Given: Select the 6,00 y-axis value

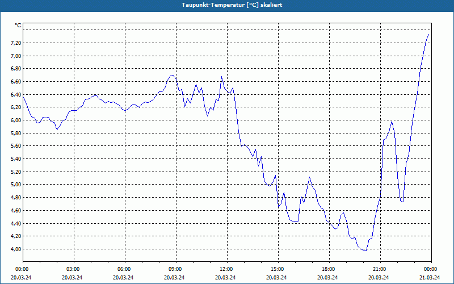Looking at the screenshot, I should pyautogui.click(x=16, y=120).
